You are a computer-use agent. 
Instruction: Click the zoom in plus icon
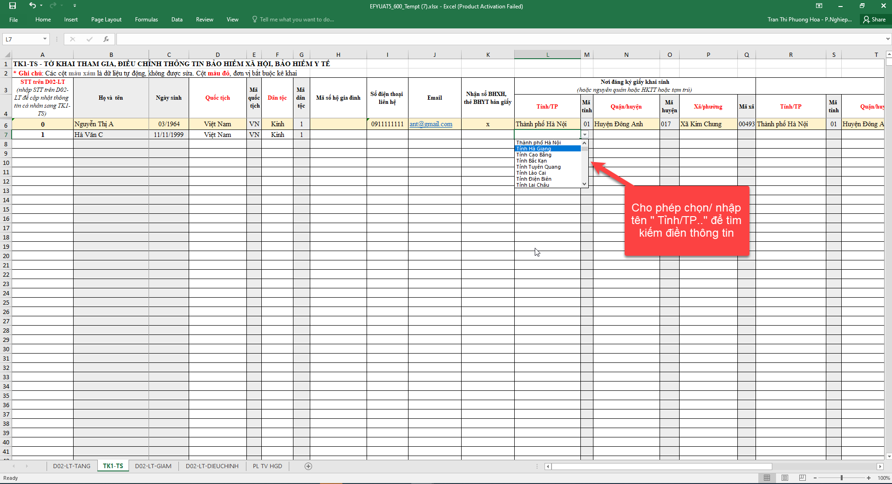869,478
